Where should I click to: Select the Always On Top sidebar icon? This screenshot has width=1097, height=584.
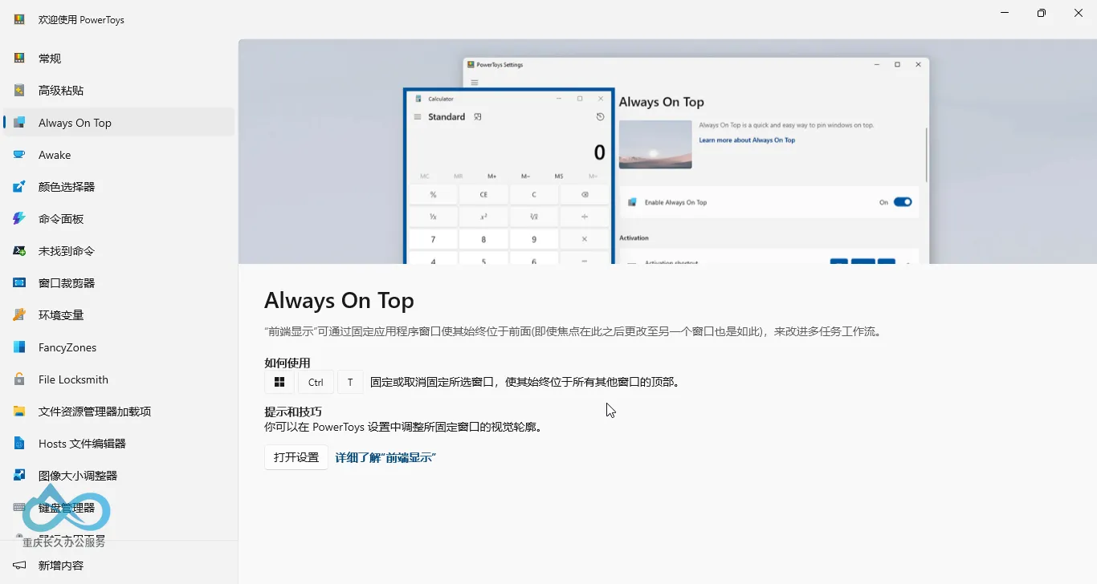pos(19,123)
